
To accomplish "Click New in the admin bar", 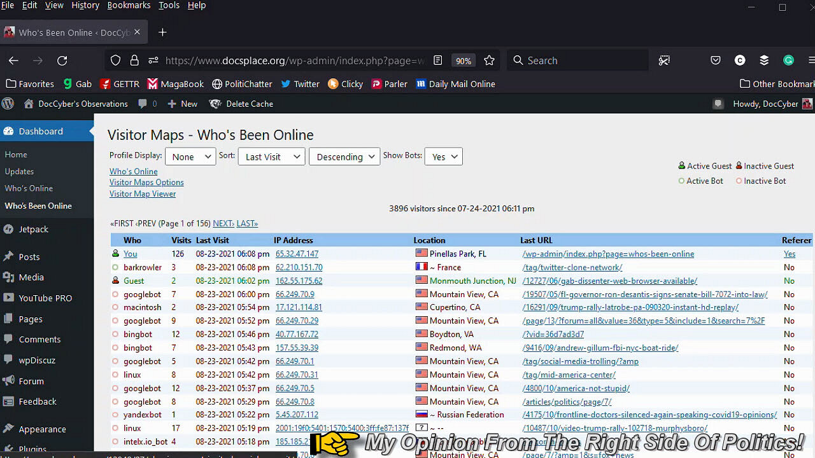I will (183, 104).
